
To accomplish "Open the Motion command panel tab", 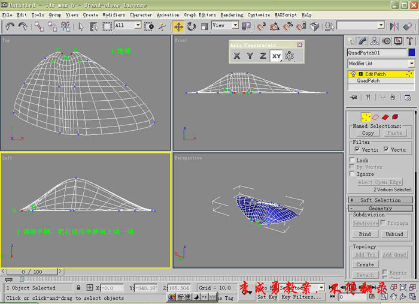I will pyautogui.click(x=386, y=41).
